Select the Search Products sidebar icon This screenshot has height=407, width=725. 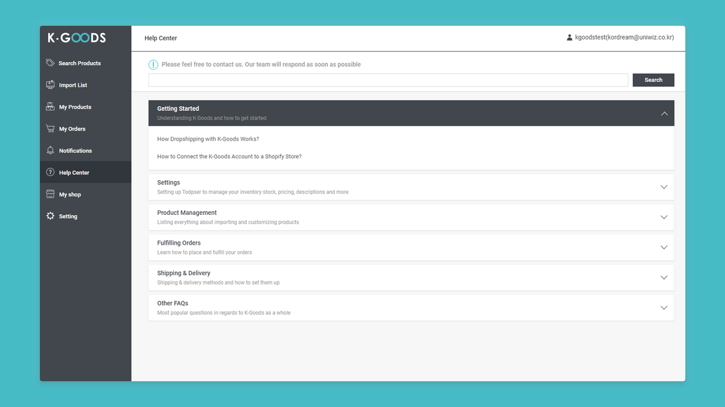pos(50,63)
